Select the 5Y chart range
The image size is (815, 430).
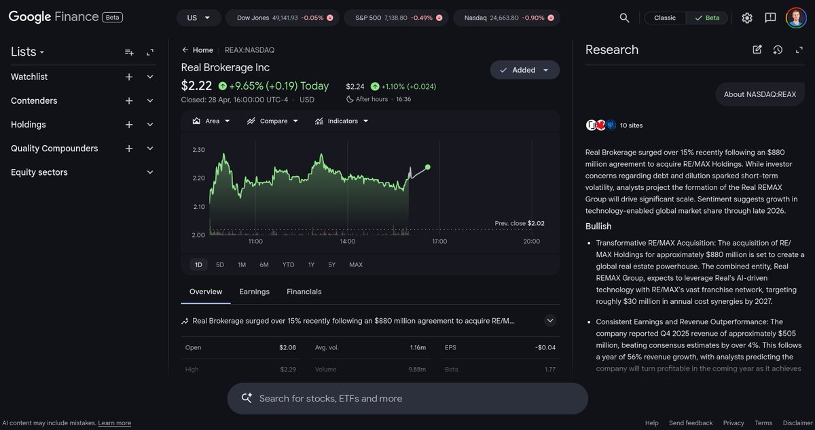coord(331,265)
